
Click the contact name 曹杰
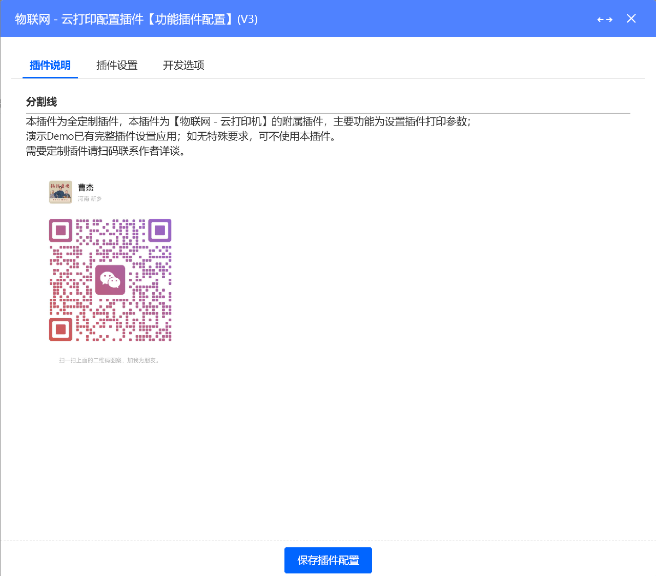(x=86, y=188)
